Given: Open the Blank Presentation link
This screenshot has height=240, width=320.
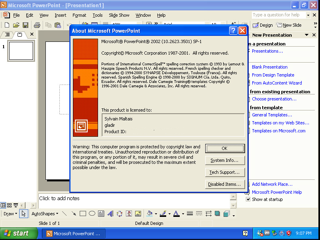Looking at the screenshot, I should click(x=270, y=67).
